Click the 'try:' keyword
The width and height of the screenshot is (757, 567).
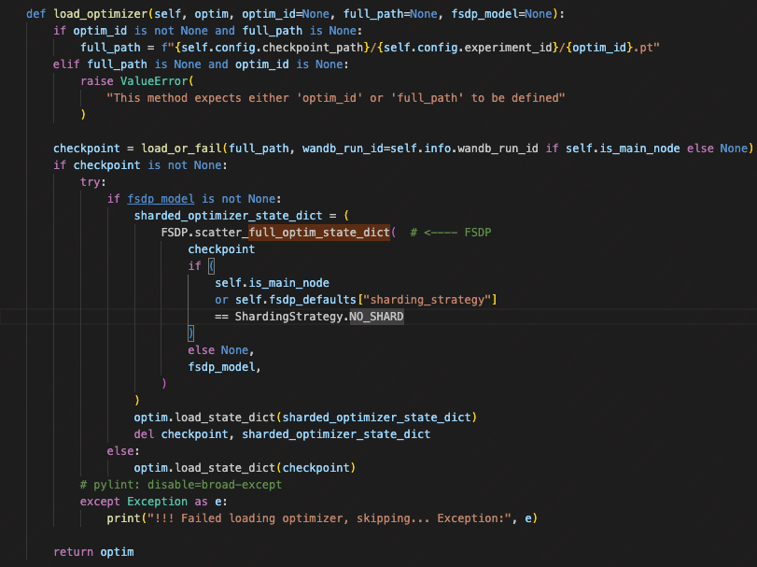coord(93,181)
